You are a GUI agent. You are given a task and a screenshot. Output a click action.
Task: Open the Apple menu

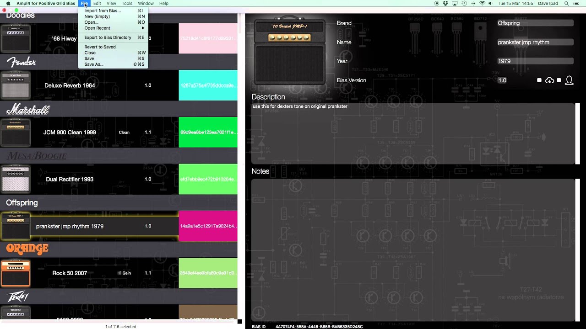8,3
